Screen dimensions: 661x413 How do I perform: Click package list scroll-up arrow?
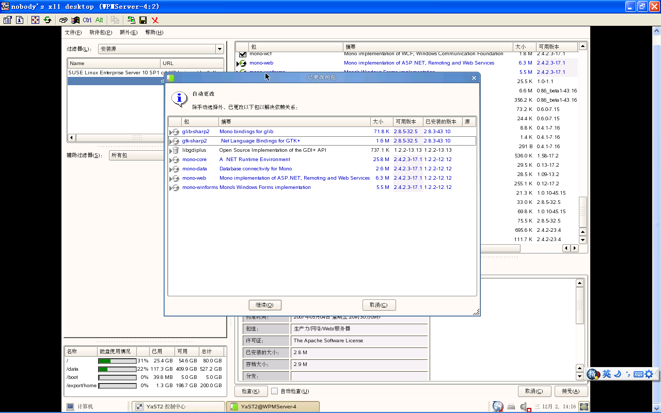click(x=583, y=46)
